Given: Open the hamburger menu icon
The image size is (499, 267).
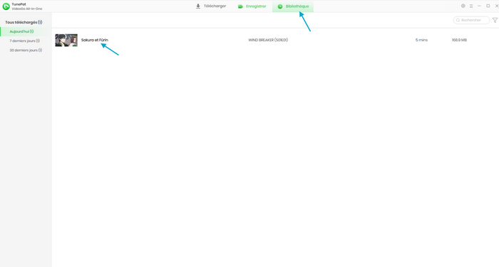Looking at the screenshot, I should (471, 6).
